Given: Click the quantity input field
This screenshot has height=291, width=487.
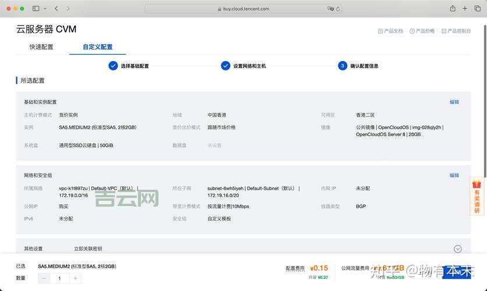Looking at the screenshot, I should pyautogui.click(x=59, y=279).
